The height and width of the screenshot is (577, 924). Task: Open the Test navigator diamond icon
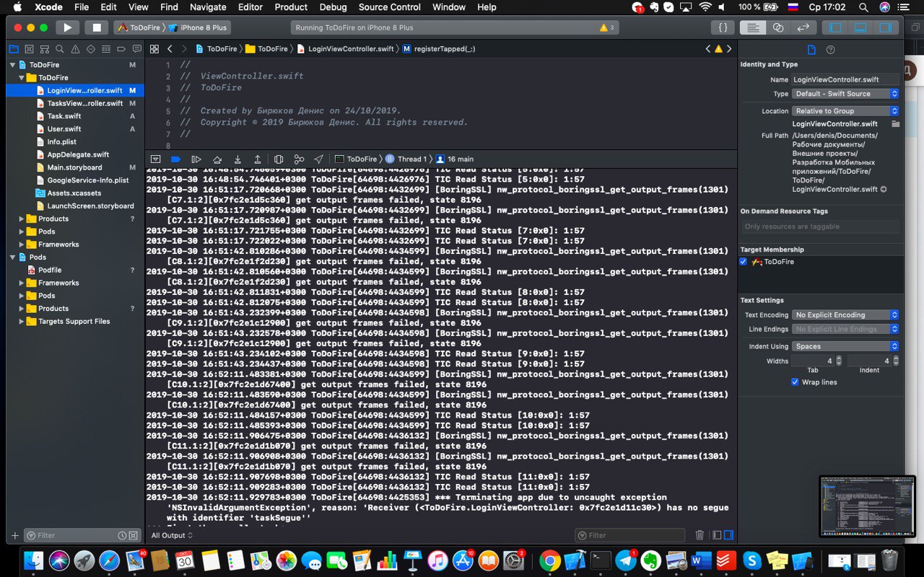click(90, 49)
